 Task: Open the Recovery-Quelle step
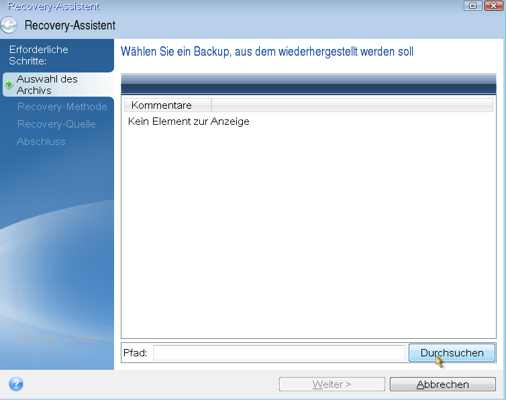pyautogui.click(x=56, y=124)
